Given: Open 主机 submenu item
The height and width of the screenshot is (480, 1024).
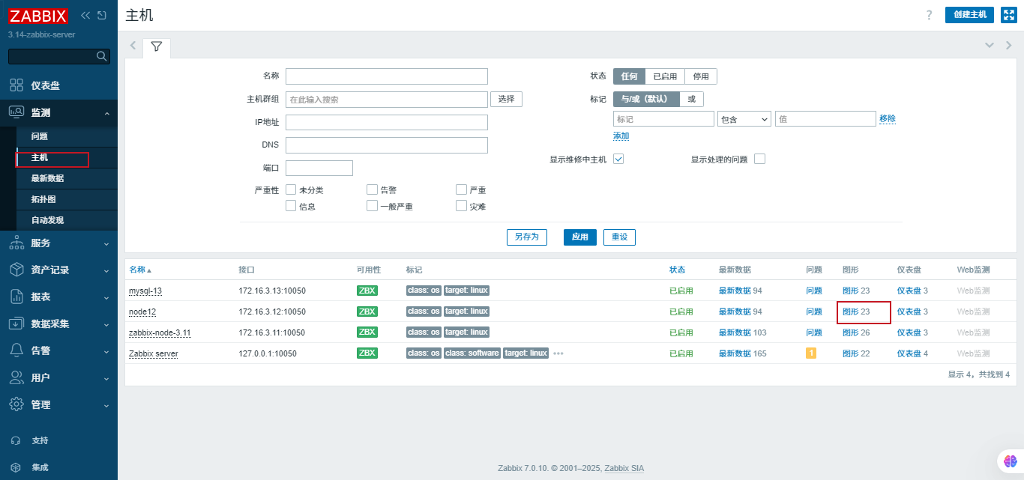Looking at the screenshot, I should click(66, 157).
